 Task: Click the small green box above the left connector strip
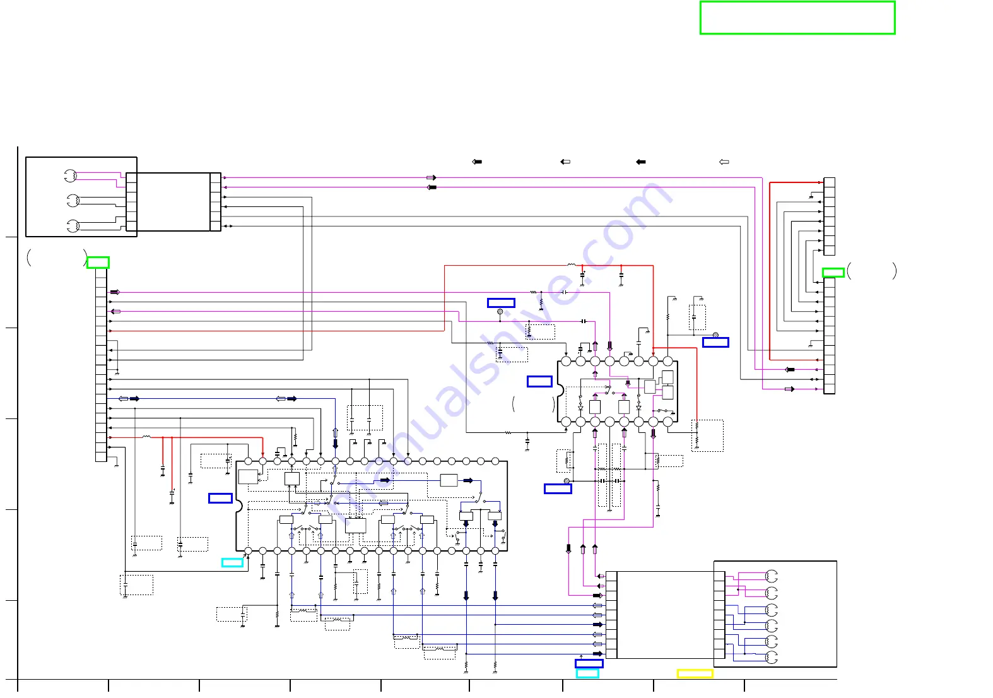click(98, 263)
